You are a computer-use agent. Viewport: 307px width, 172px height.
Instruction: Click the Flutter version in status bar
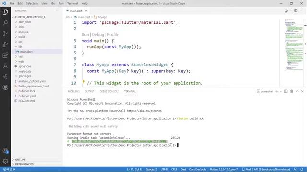[x=224, y=169]
